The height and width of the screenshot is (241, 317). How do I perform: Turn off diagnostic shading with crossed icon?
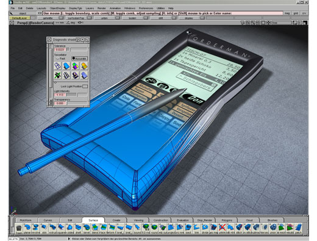(x=57, y=76)
